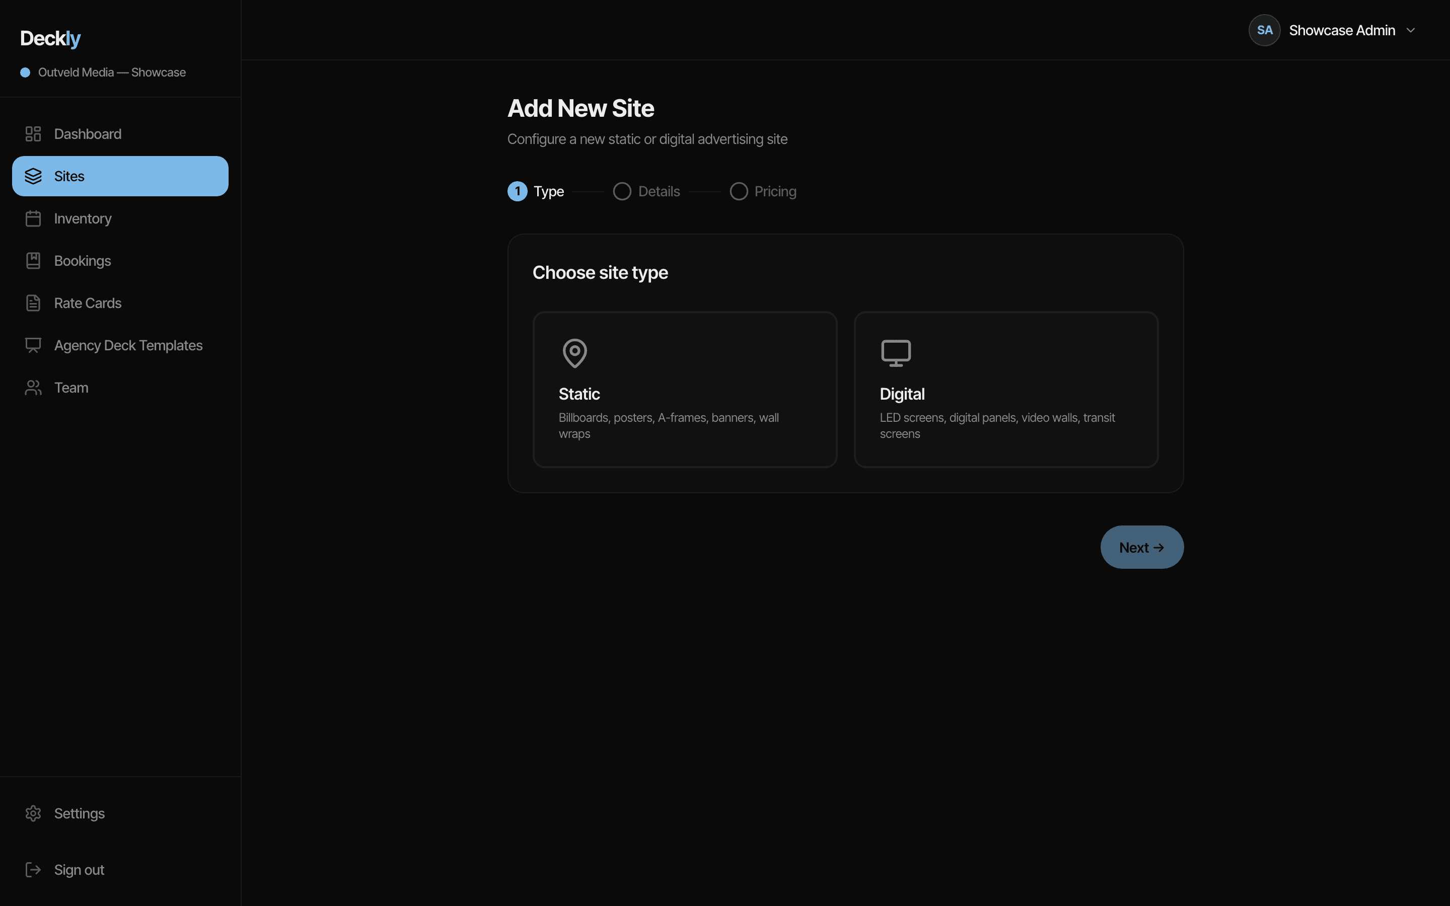Click the Rate Cards document icon
Viewport: 1450px width, 906px height.
pyautogui.click(x=33, y=303)
